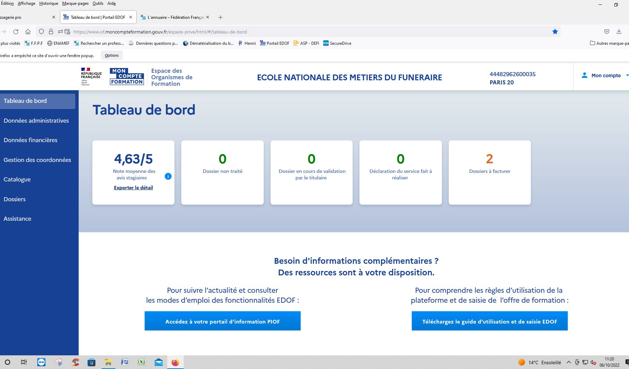Open the Aide menu
Image resolution: width=629 pixels, height=369 pixels.
(x=112, y=3)
